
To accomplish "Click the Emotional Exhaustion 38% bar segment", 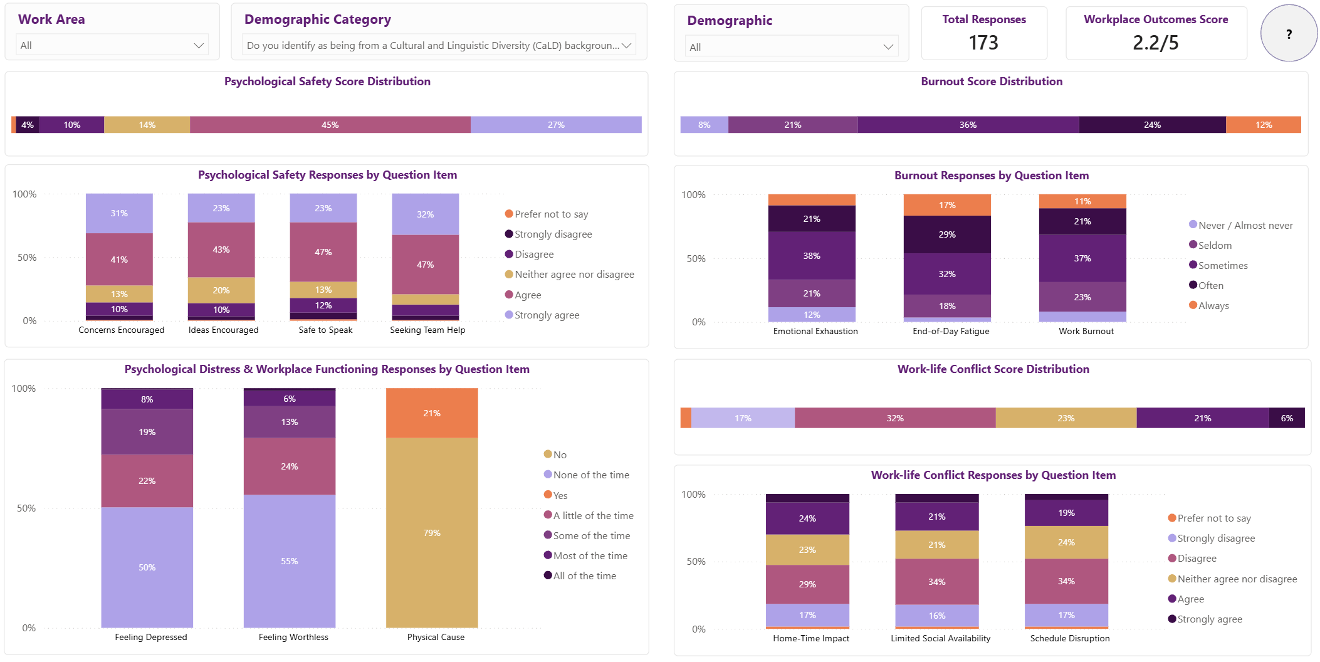I will [812, 256].
